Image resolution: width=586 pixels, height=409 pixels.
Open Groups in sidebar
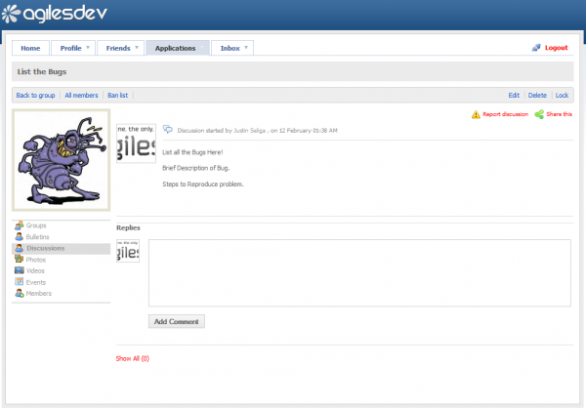(x=36, y=225)
